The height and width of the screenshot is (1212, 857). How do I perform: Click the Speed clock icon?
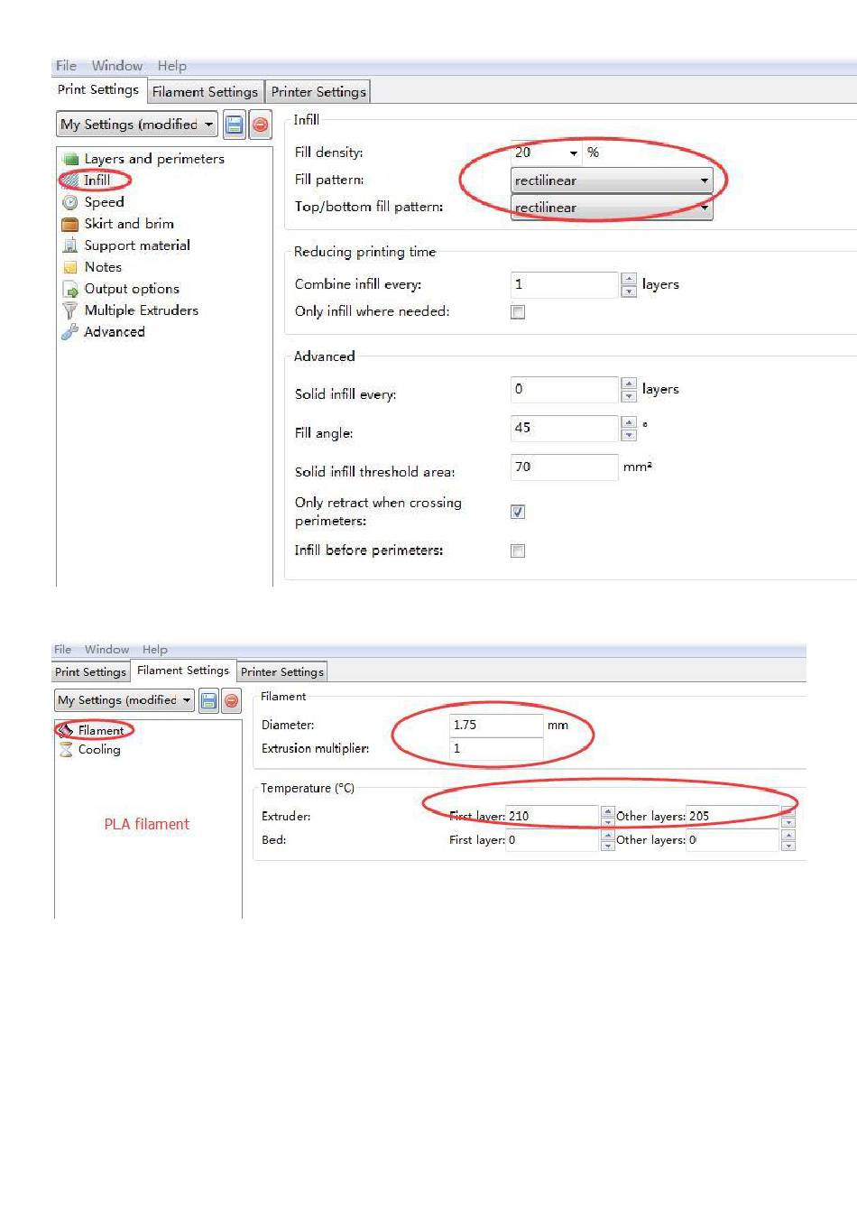[70, 202]
